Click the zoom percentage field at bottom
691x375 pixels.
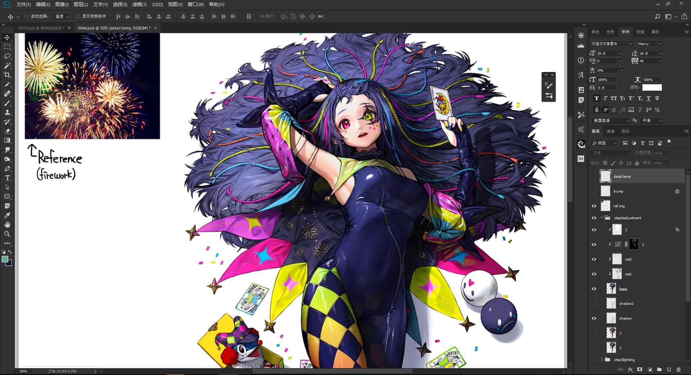(x=23, y=371)
